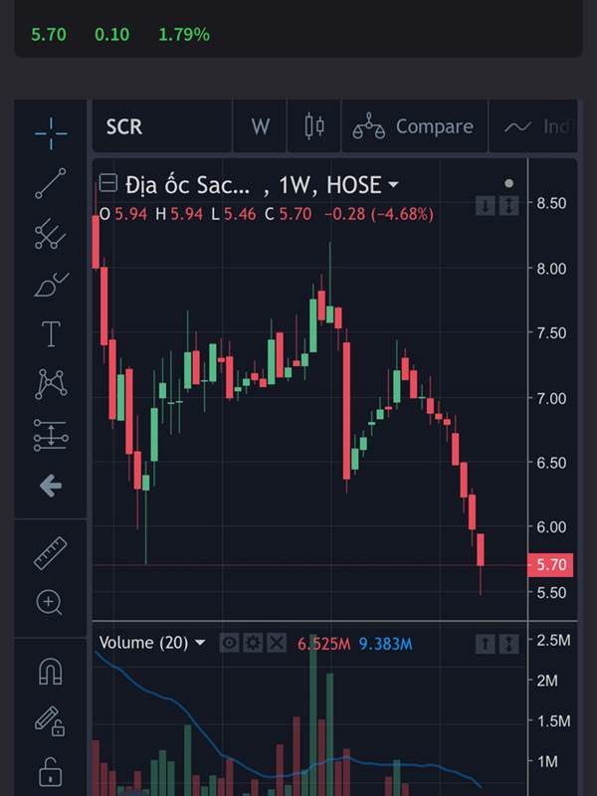Click the Địa ốc Sac... chart title
The height and width of the screenshot is (796, 597).
pos(187,185)
